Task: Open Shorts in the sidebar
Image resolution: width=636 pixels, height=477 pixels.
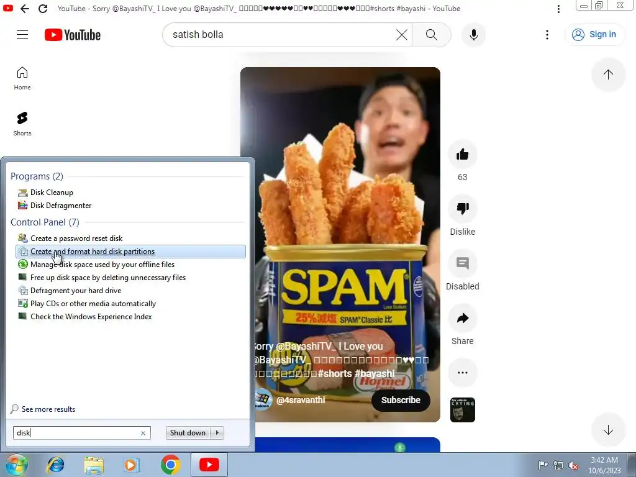Action: [22, 124]
